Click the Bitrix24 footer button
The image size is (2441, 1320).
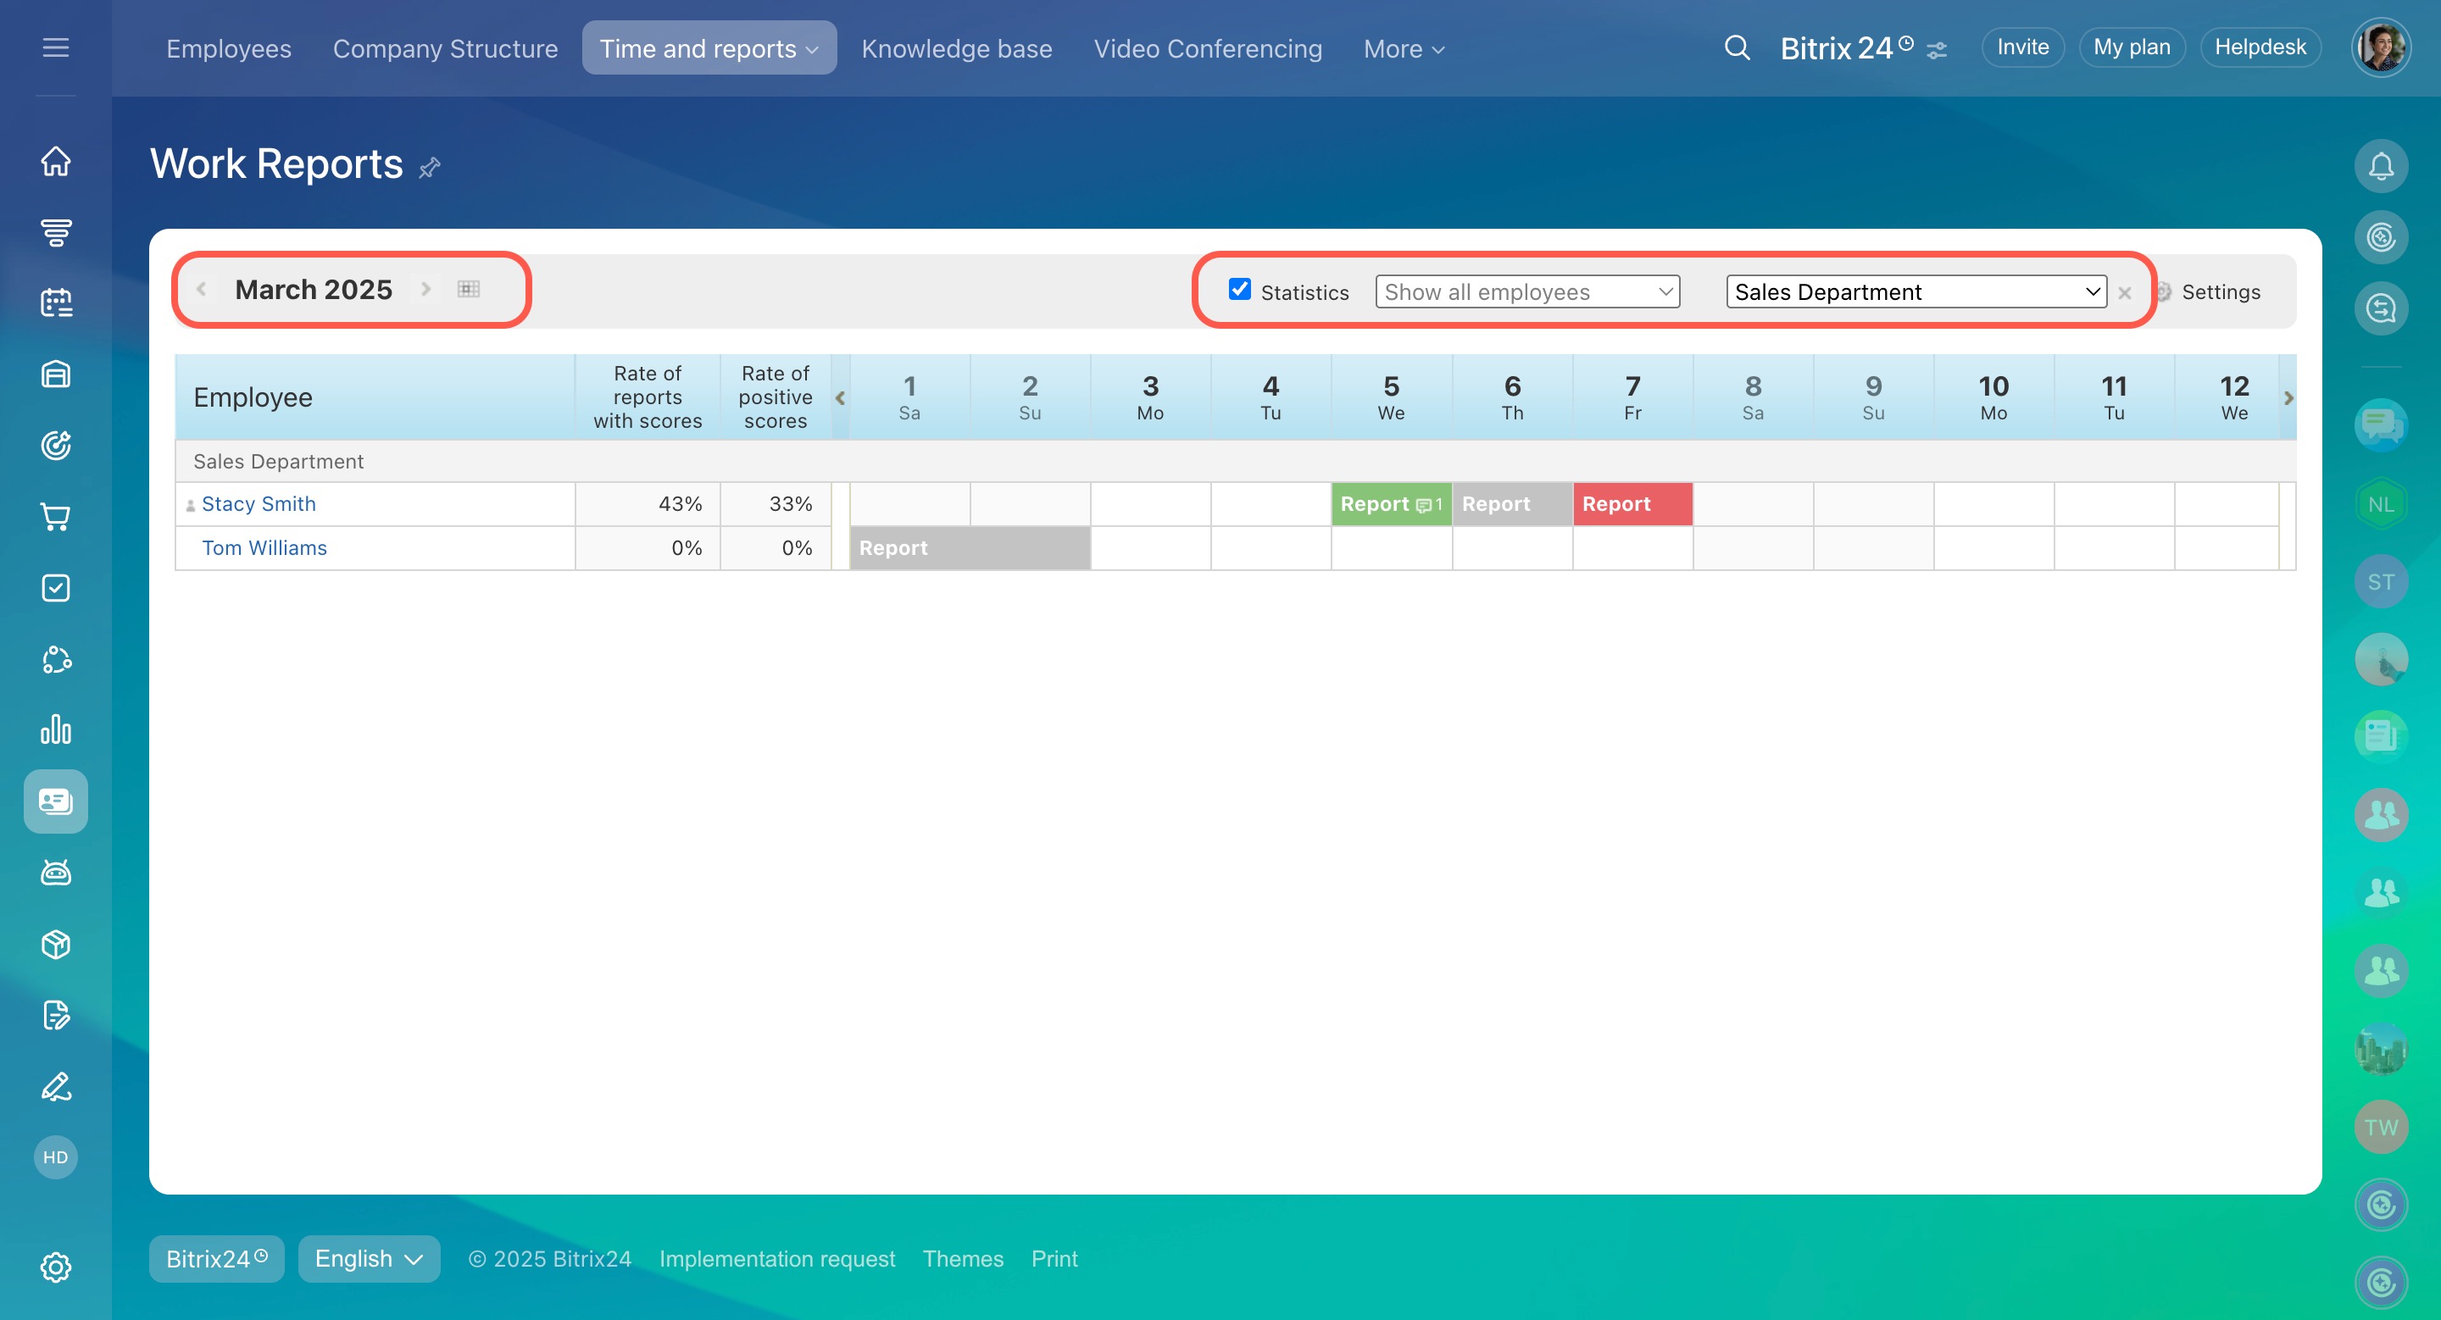coord(216,1258)
